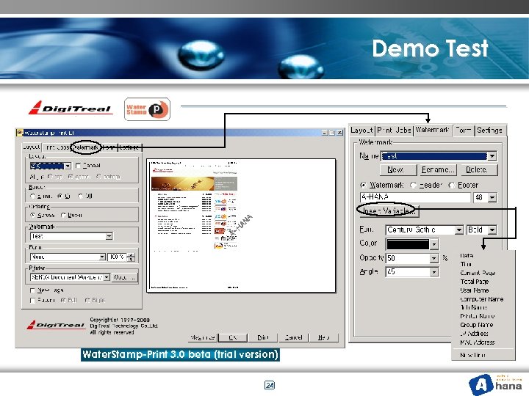This screenshot has width=529, height=396.
Task: Click the Help button
Action: 323,337
